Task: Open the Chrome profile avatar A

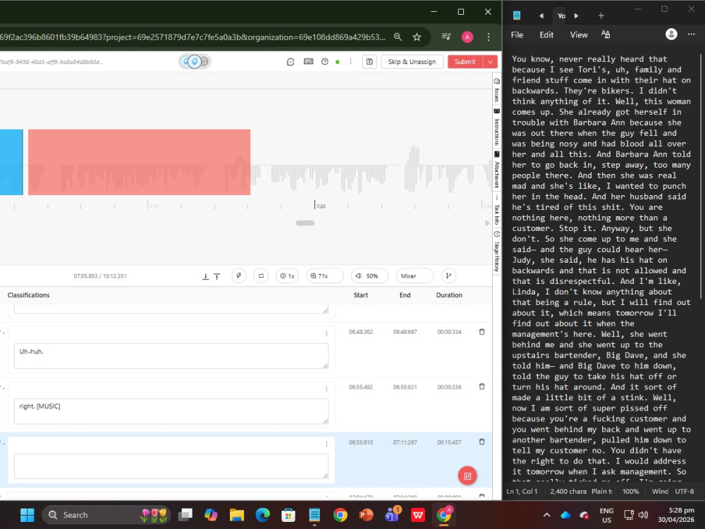Action: [467, 37]
